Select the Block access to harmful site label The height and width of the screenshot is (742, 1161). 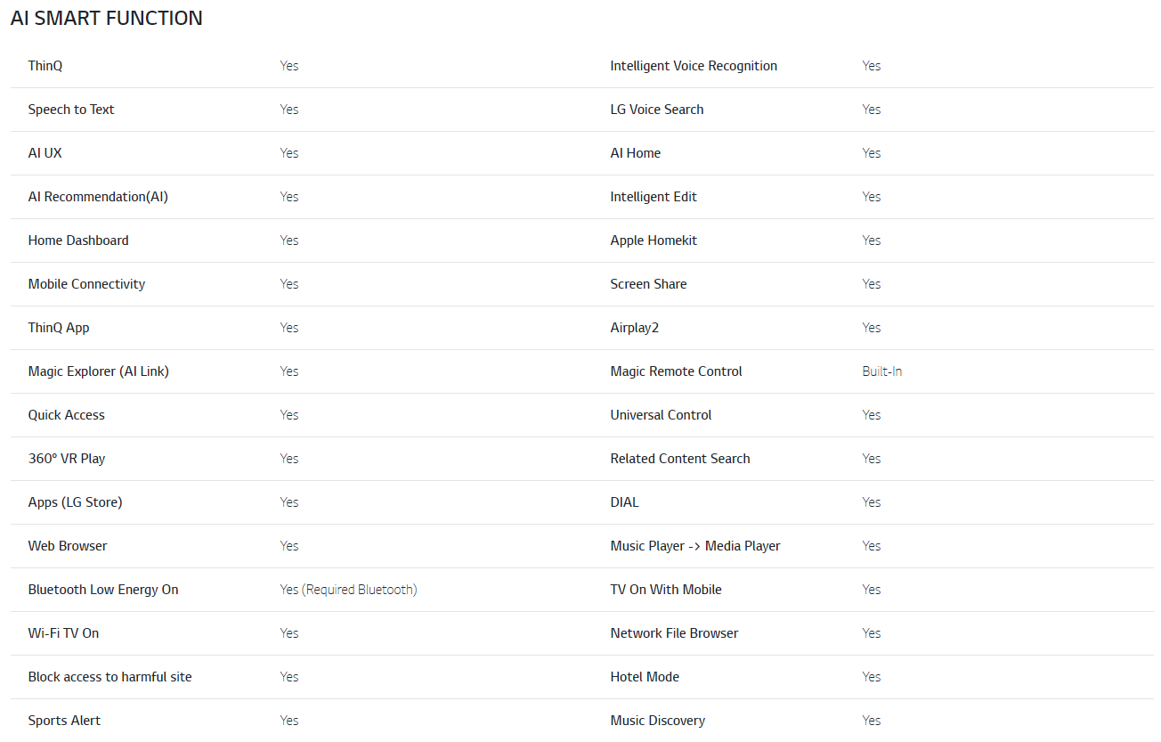point(110,677)
